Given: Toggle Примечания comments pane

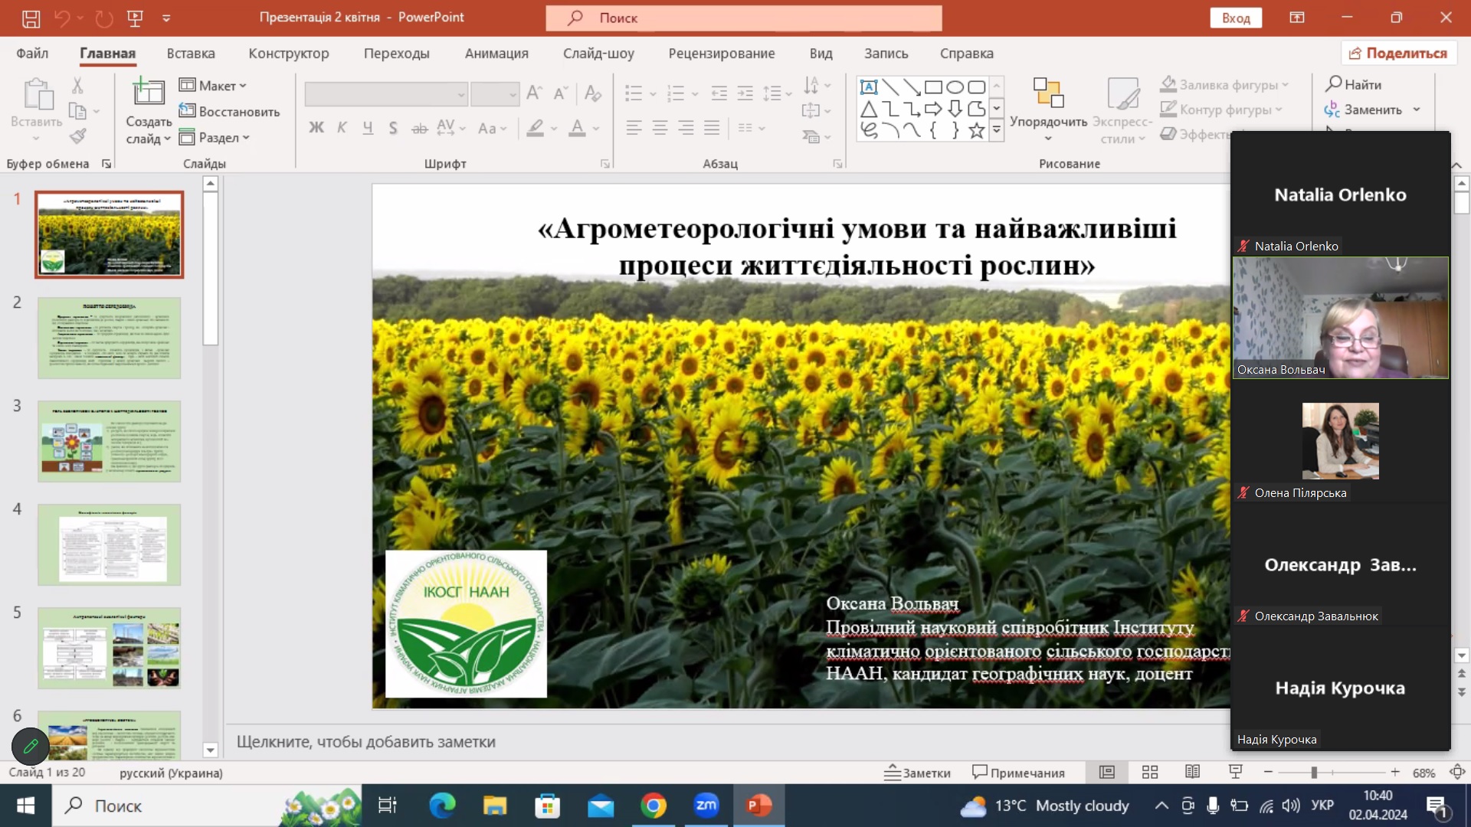Looking at the screenshot, I should (1018, 773).
